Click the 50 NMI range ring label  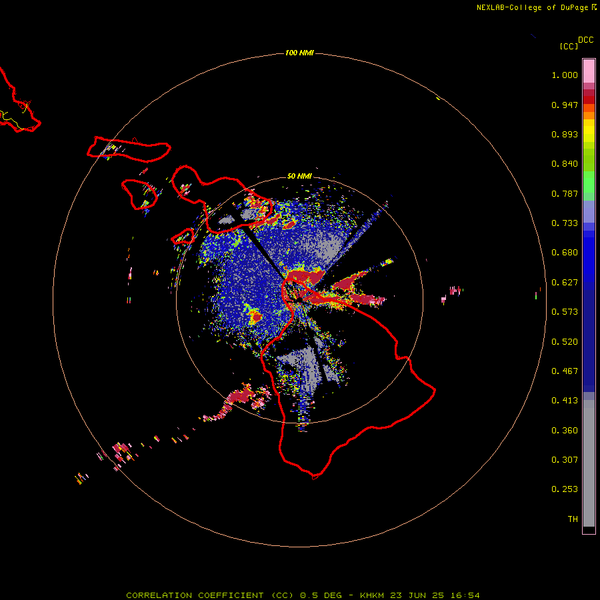pos(299,176)
